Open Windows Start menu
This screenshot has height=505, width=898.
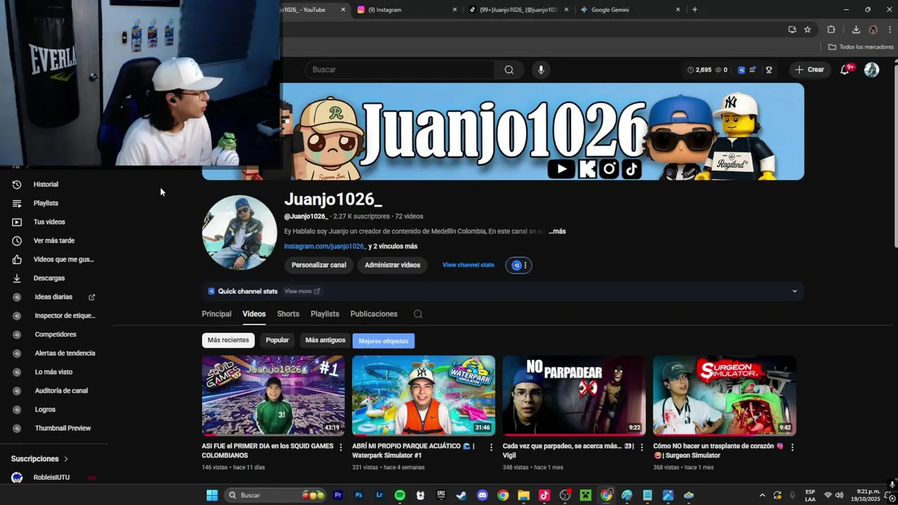[x=212, y=495]
